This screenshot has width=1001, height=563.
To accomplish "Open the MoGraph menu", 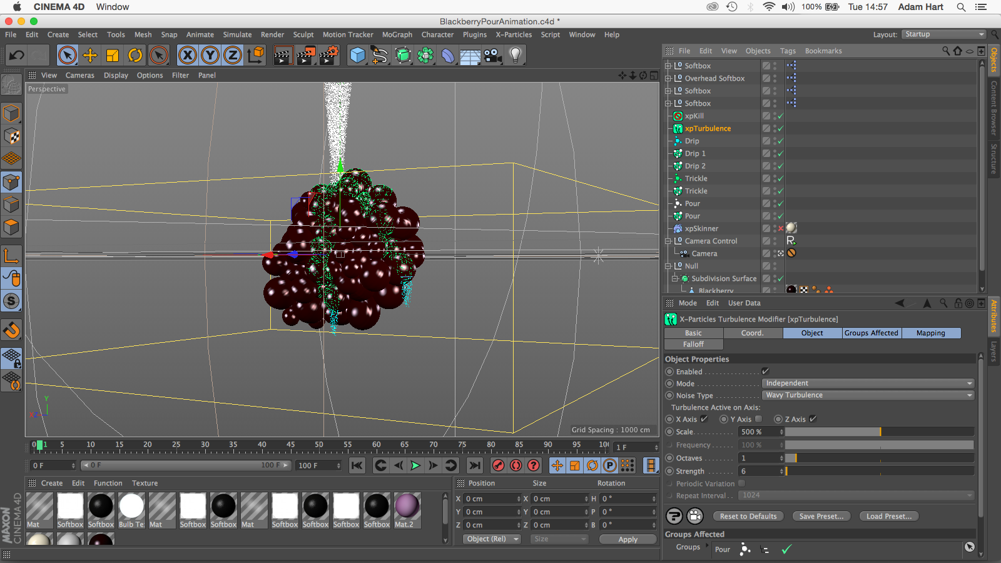I will coord(397,34).
